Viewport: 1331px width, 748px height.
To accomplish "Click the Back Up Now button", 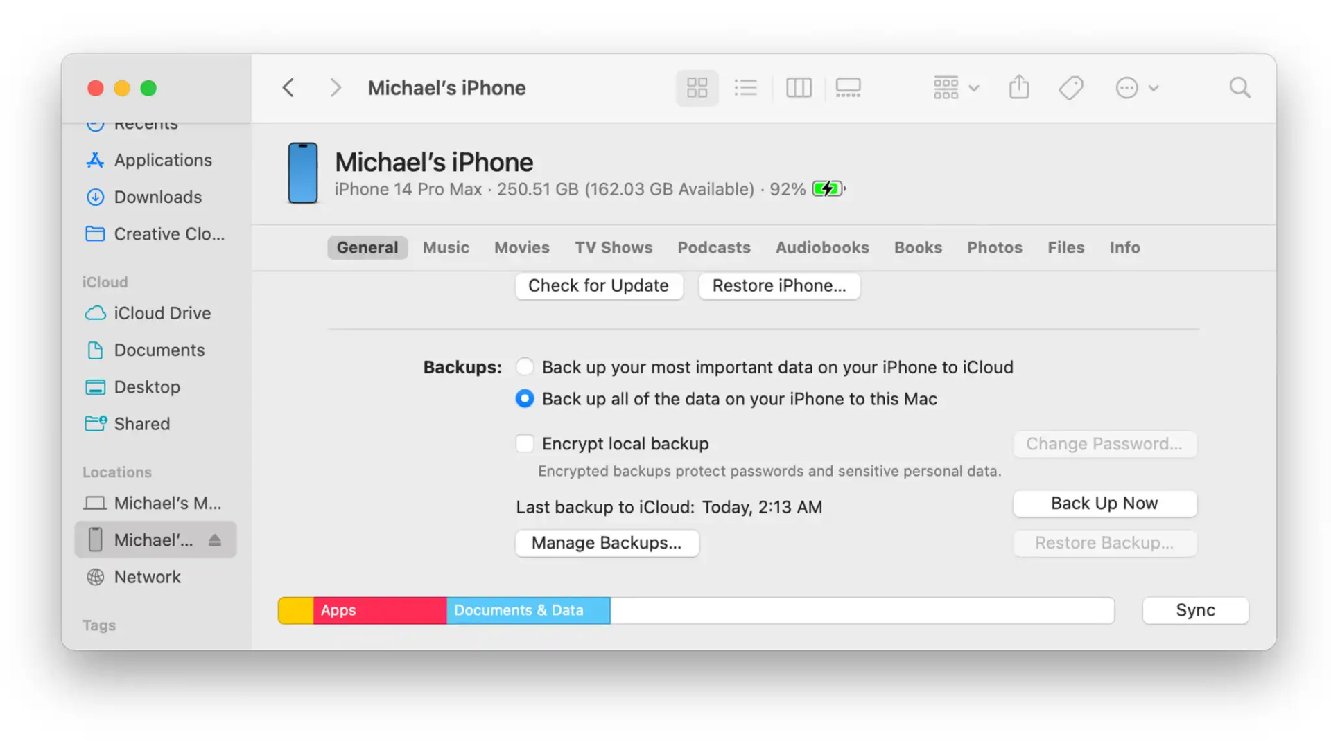I will 1104,504.
